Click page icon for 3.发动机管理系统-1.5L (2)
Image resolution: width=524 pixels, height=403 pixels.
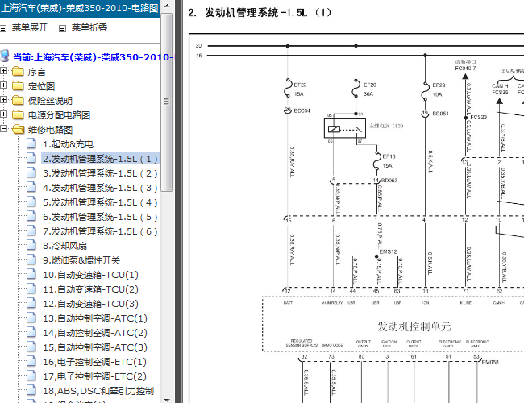tap(31, 172)
